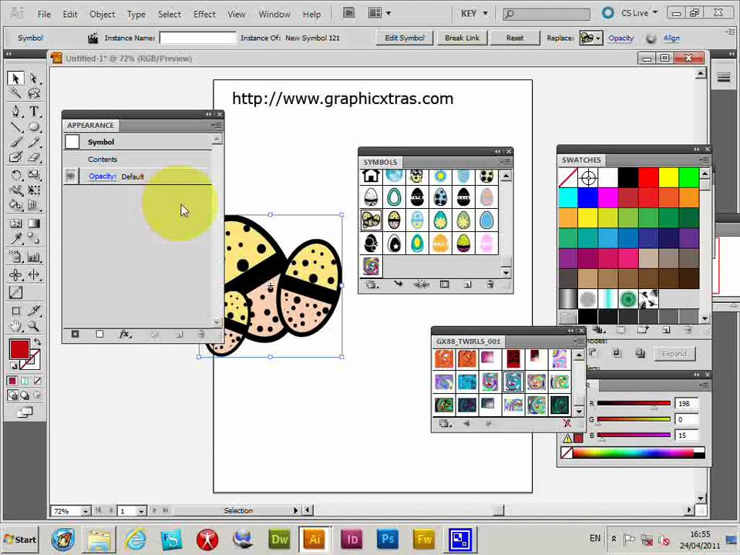Screen dimensions: 740x555
Task: Select the Ellipse tool
Action: [33, 127]
